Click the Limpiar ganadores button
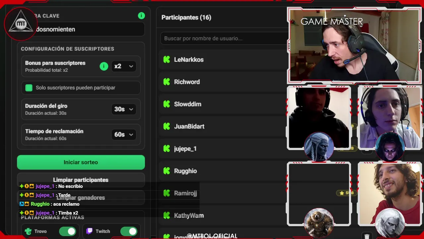Screen dimensions: 424x239 tap(81, 198)
